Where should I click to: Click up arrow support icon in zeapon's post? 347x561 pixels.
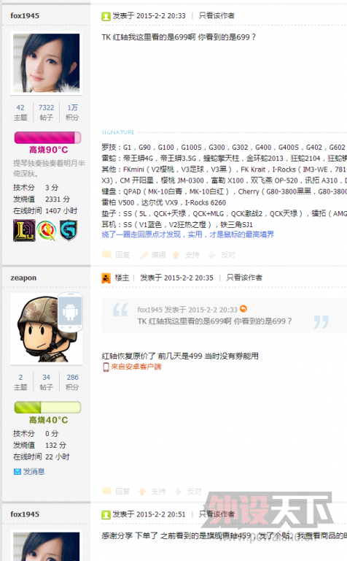point(142,492)
